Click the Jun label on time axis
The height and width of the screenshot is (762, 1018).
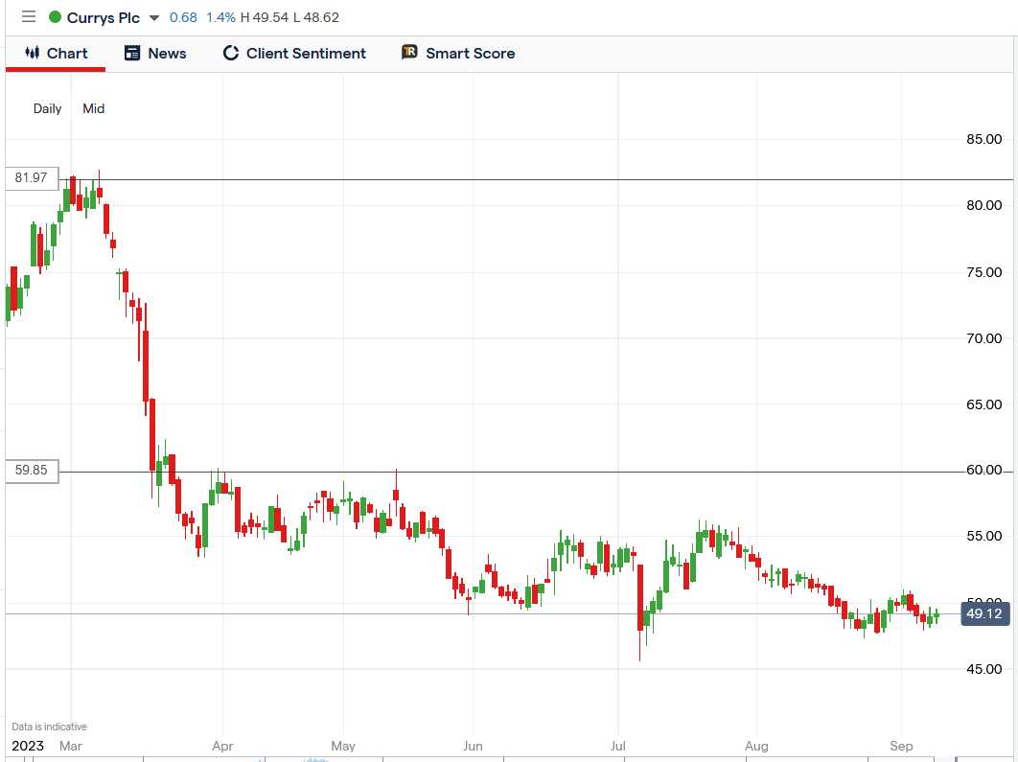tap(474, 746)
